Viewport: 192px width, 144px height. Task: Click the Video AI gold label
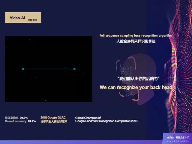click(x=17, y=18)
